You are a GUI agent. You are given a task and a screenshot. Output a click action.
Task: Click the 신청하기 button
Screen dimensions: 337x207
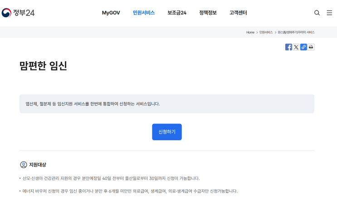click(x=167, y=132)
